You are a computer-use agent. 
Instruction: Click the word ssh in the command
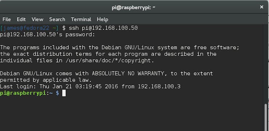coord(73,28)
